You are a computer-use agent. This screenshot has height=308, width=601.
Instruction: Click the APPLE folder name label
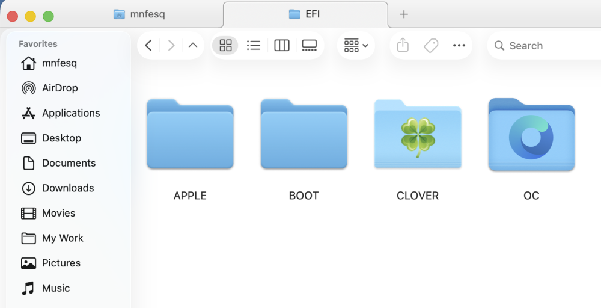pos(190,196)
